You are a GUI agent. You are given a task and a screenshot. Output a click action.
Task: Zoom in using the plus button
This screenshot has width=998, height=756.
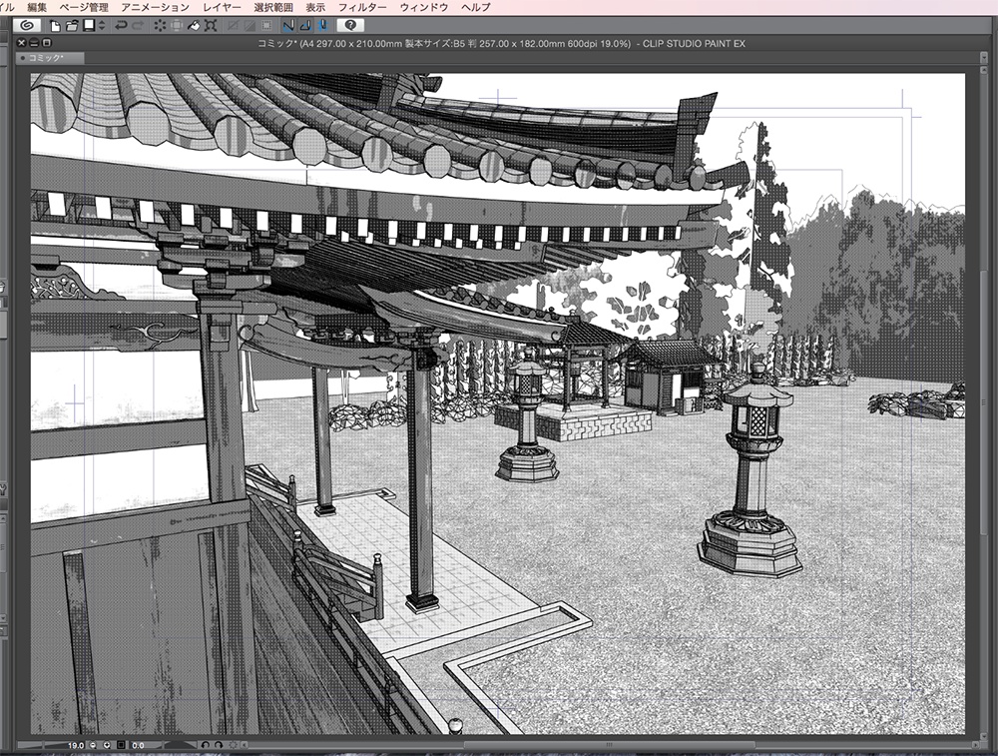[107, 745]
